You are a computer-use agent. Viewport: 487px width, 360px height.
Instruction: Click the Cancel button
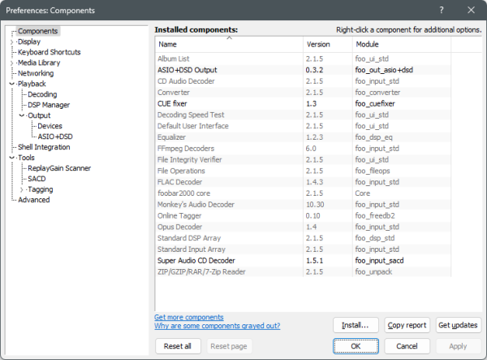(407, 346)
